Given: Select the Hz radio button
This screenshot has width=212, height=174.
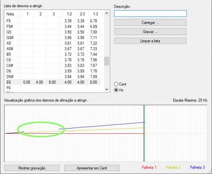Looking at the screenshot, I should click(x=116, y=90).
